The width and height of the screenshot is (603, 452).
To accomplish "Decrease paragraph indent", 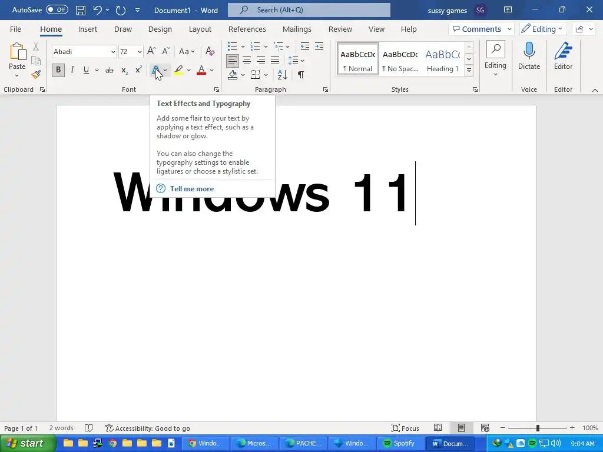I will point(305,46).
